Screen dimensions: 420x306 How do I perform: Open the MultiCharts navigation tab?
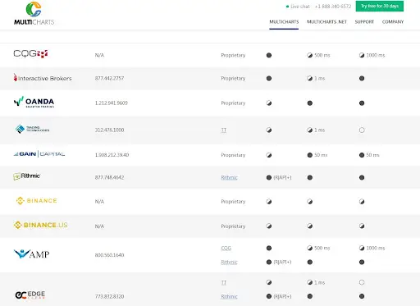click(x=284, y=21)
